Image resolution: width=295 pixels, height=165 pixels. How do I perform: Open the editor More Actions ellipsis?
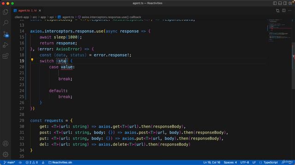pyautogui.click(x=290, y=11)
